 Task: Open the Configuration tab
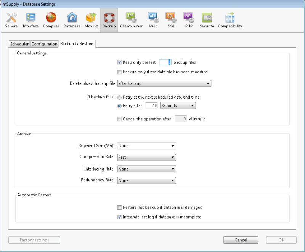pos(44,44)
